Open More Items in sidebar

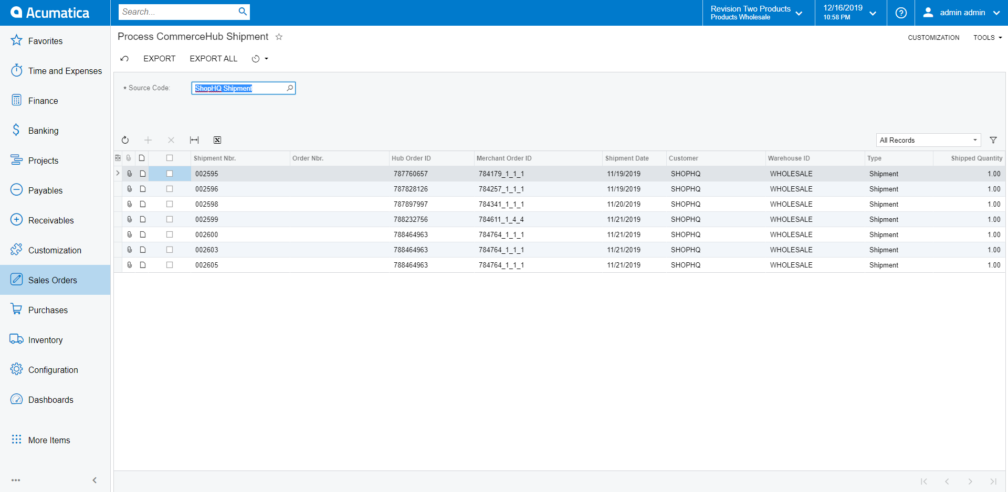[x=55, y=440]
